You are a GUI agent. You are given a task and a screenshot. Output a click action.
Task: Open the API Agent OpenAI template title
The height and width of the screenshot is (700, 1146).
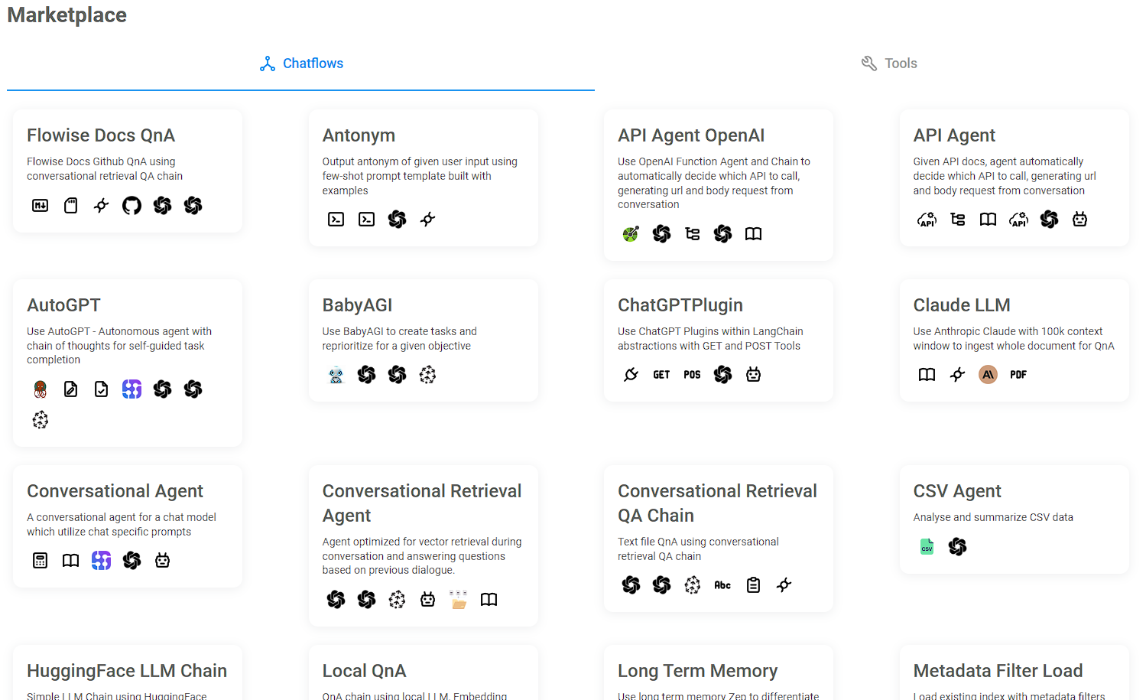point(691,135)
